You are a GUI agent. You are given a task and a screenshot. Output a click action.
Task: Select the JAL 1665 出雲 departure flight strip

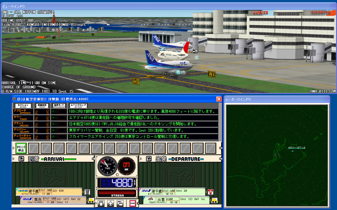coord(176,201)
